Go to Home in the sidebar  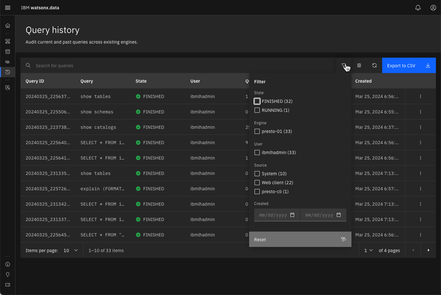[x=8, y=26]
